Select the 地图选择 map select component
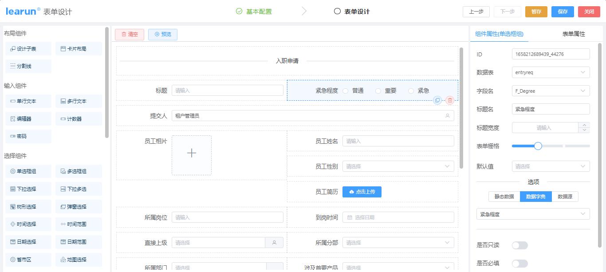 click(79, 260)
